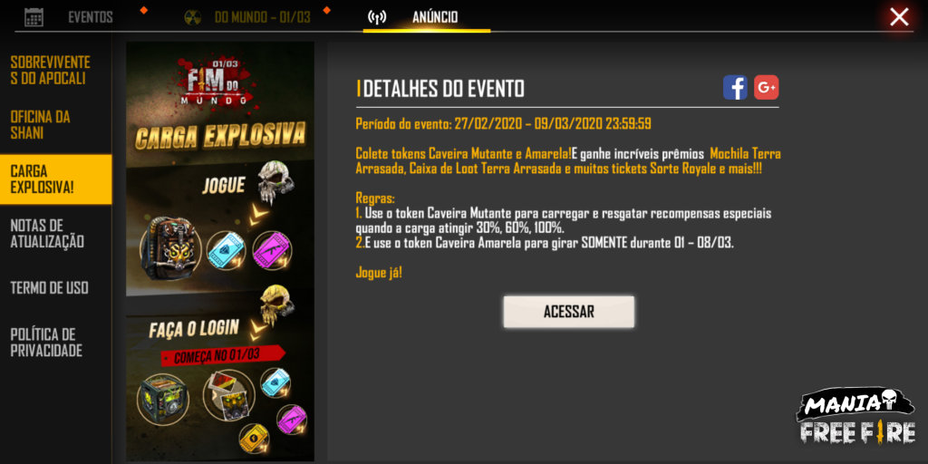Click the calendar icon beside Eventos
The height and width of the screenshot is (464, 928).
(x=34, y=16)
